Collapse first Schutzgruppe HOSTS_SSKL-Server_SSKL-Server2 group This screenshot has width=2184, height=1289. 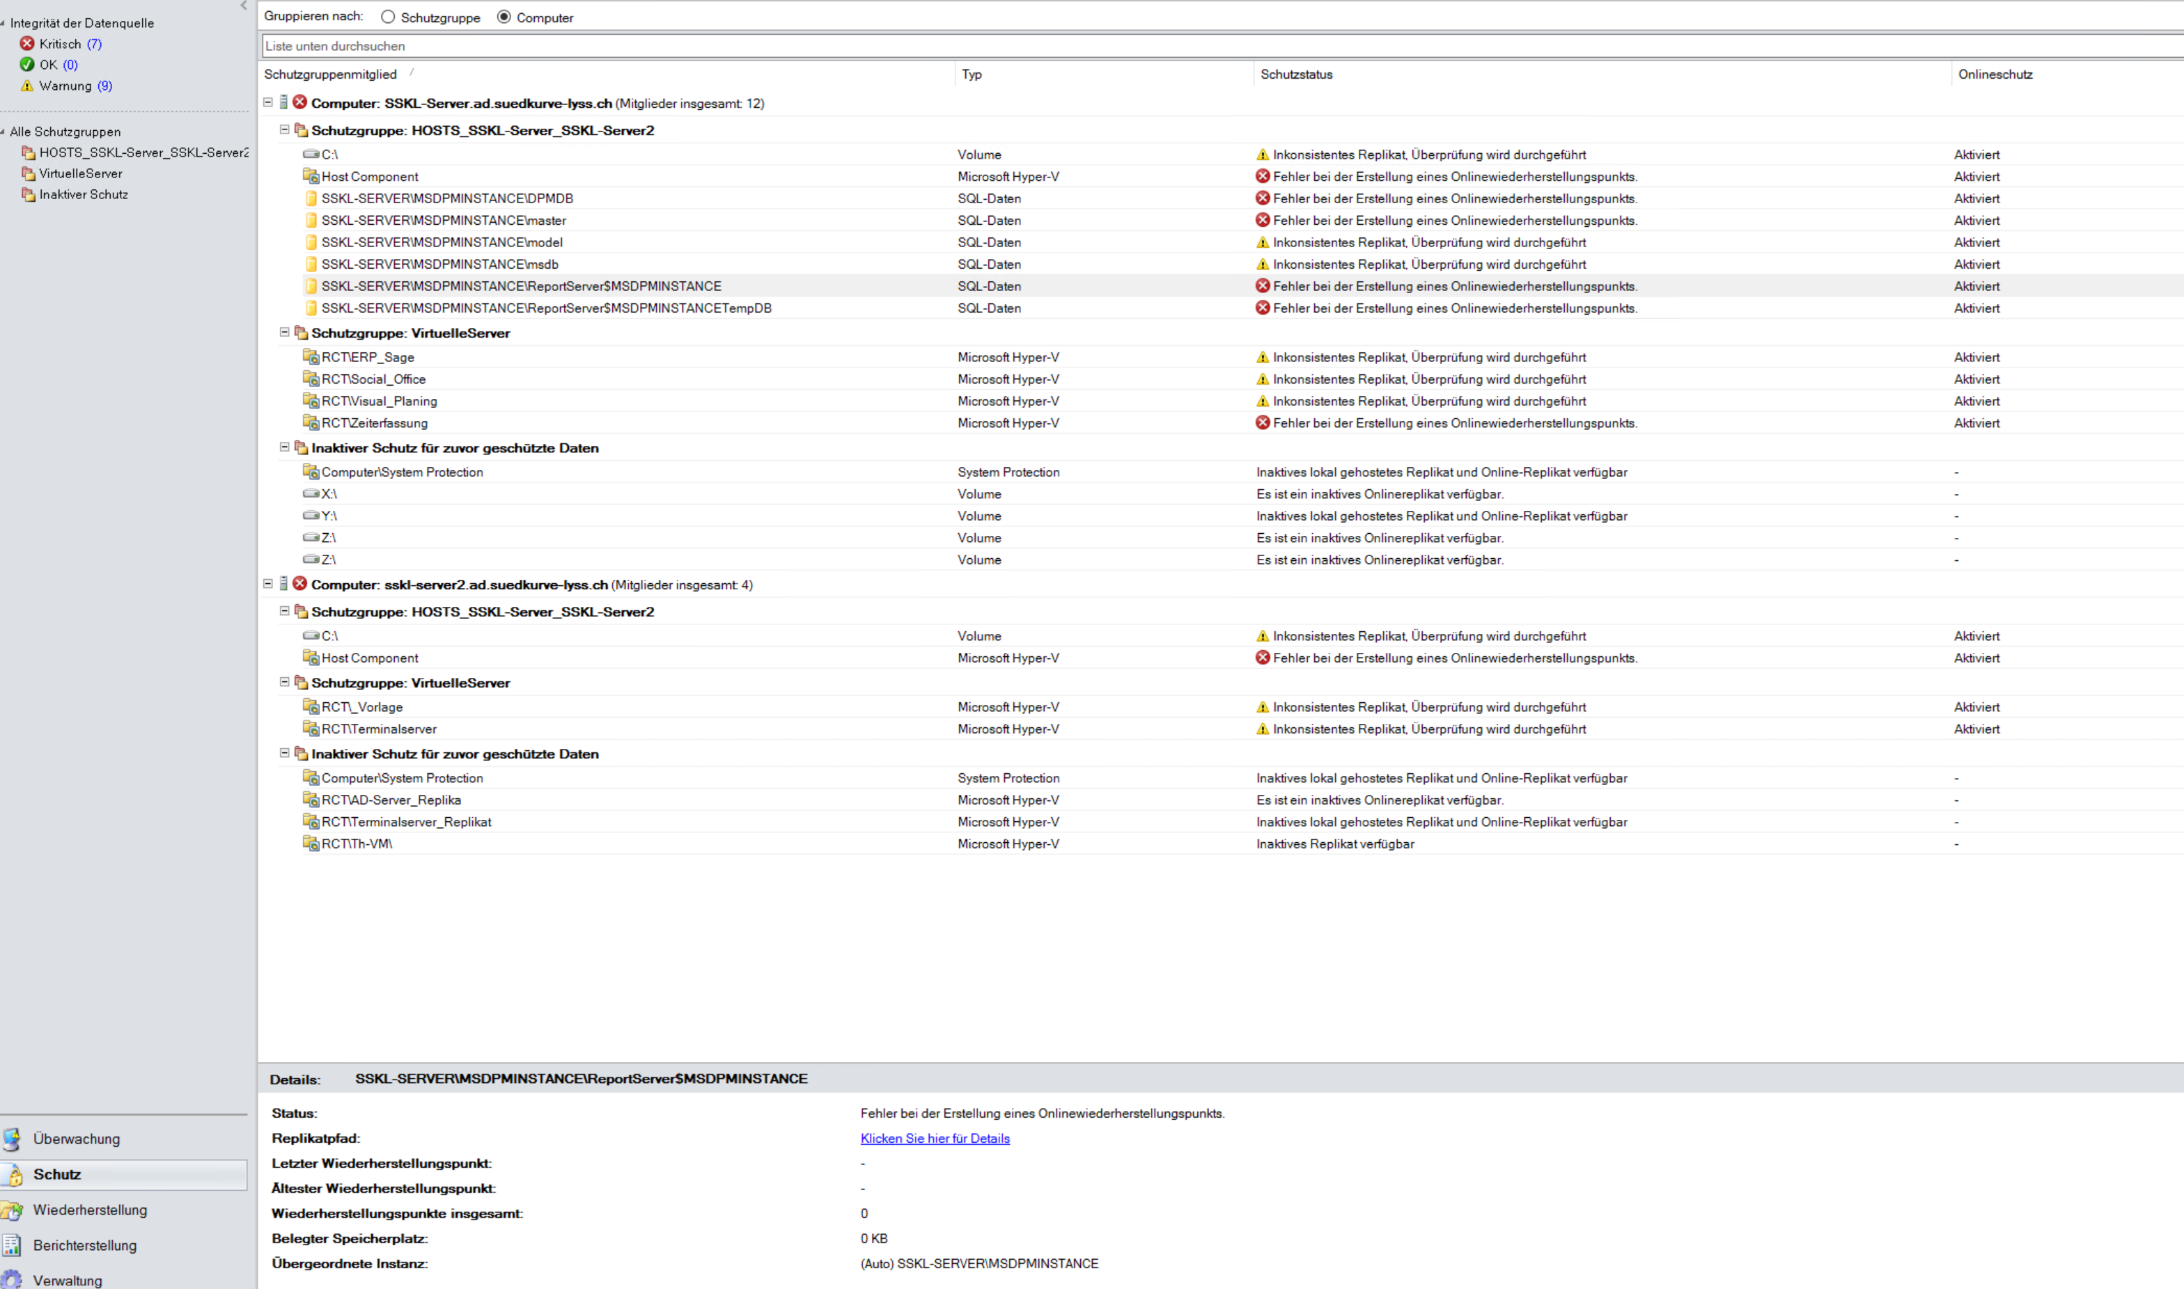click(x=284, y=129)
